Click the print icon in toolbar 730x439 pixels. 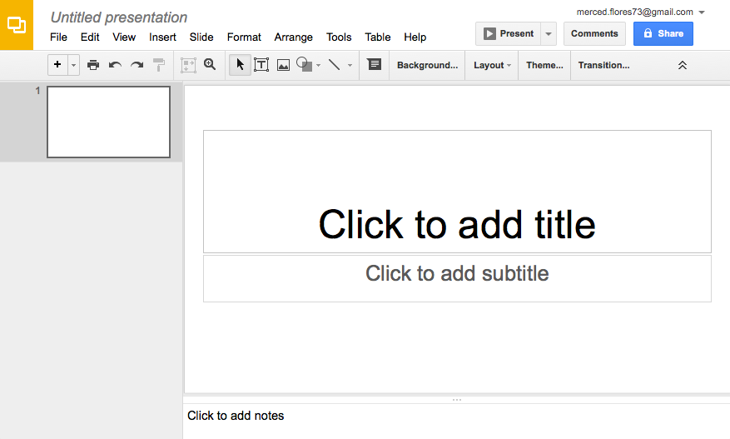click(93, 65)
